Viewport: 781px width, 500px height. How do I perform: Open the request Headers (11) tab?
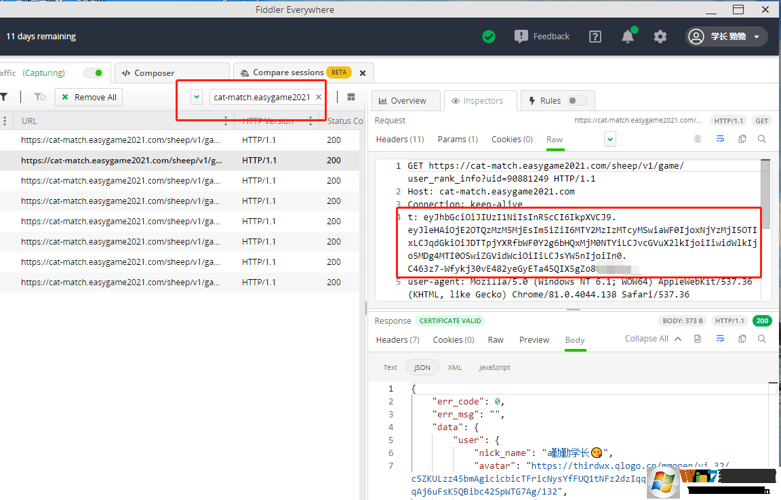pos(400,139)
